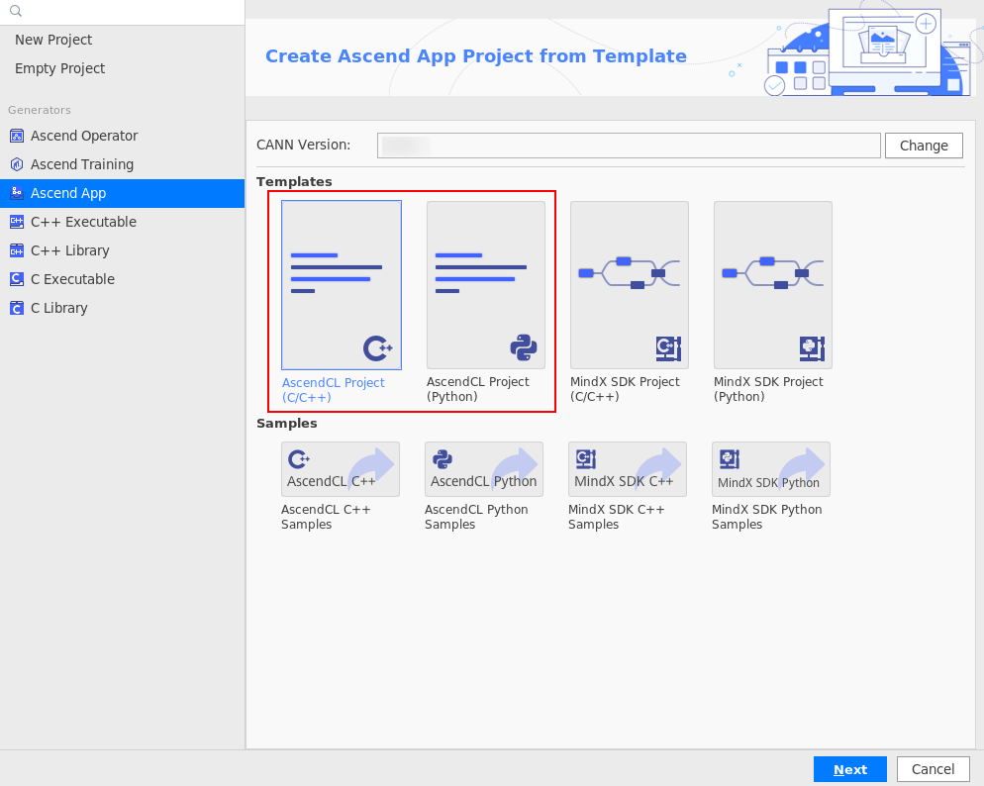Click the Python logo on AscendCL template
Screen dimensions: 984x786
pyautogui.click(x=524, y=347)
